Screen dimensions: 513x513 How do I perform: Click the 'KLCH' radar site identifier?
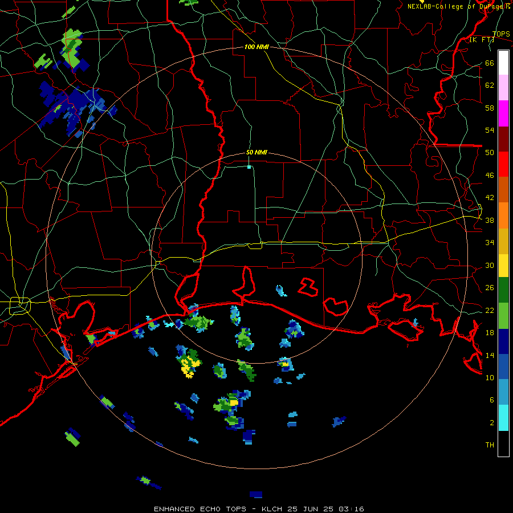(272, 509)
